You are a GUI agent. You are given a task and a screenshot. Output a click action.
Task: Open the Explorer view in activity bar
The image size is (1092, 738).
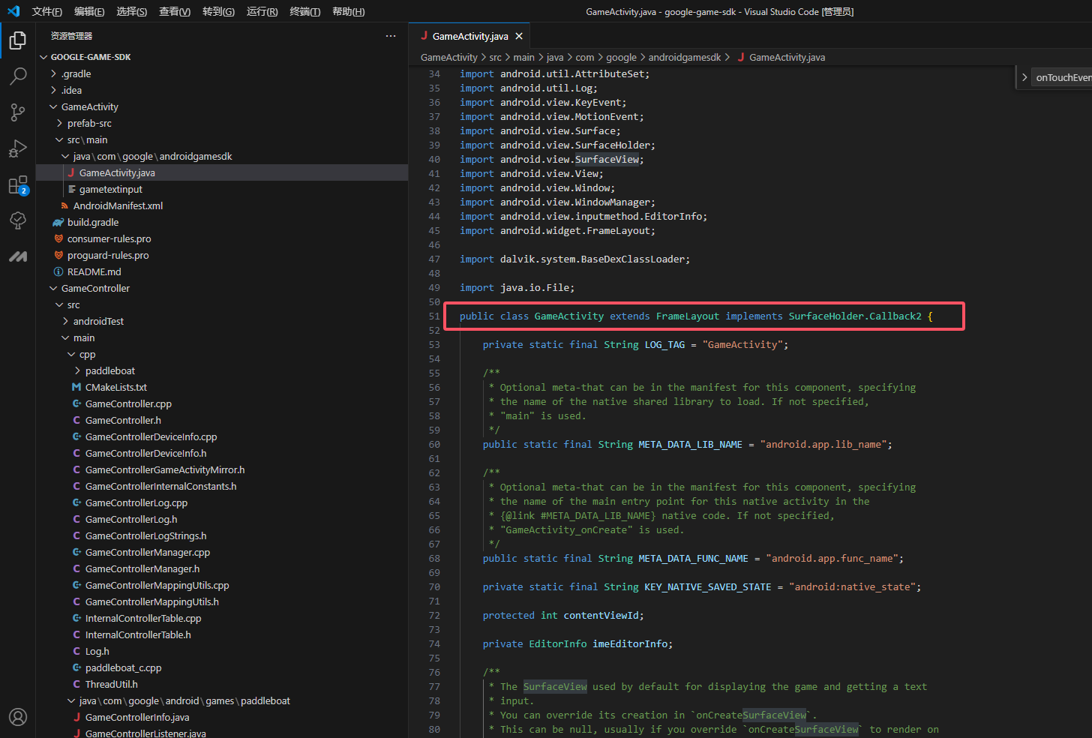[x=18, y=40]
